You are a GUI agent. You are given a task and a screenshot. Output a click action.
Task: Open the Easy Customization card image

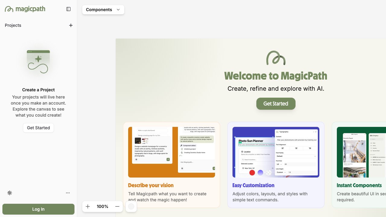click(276, 152)
